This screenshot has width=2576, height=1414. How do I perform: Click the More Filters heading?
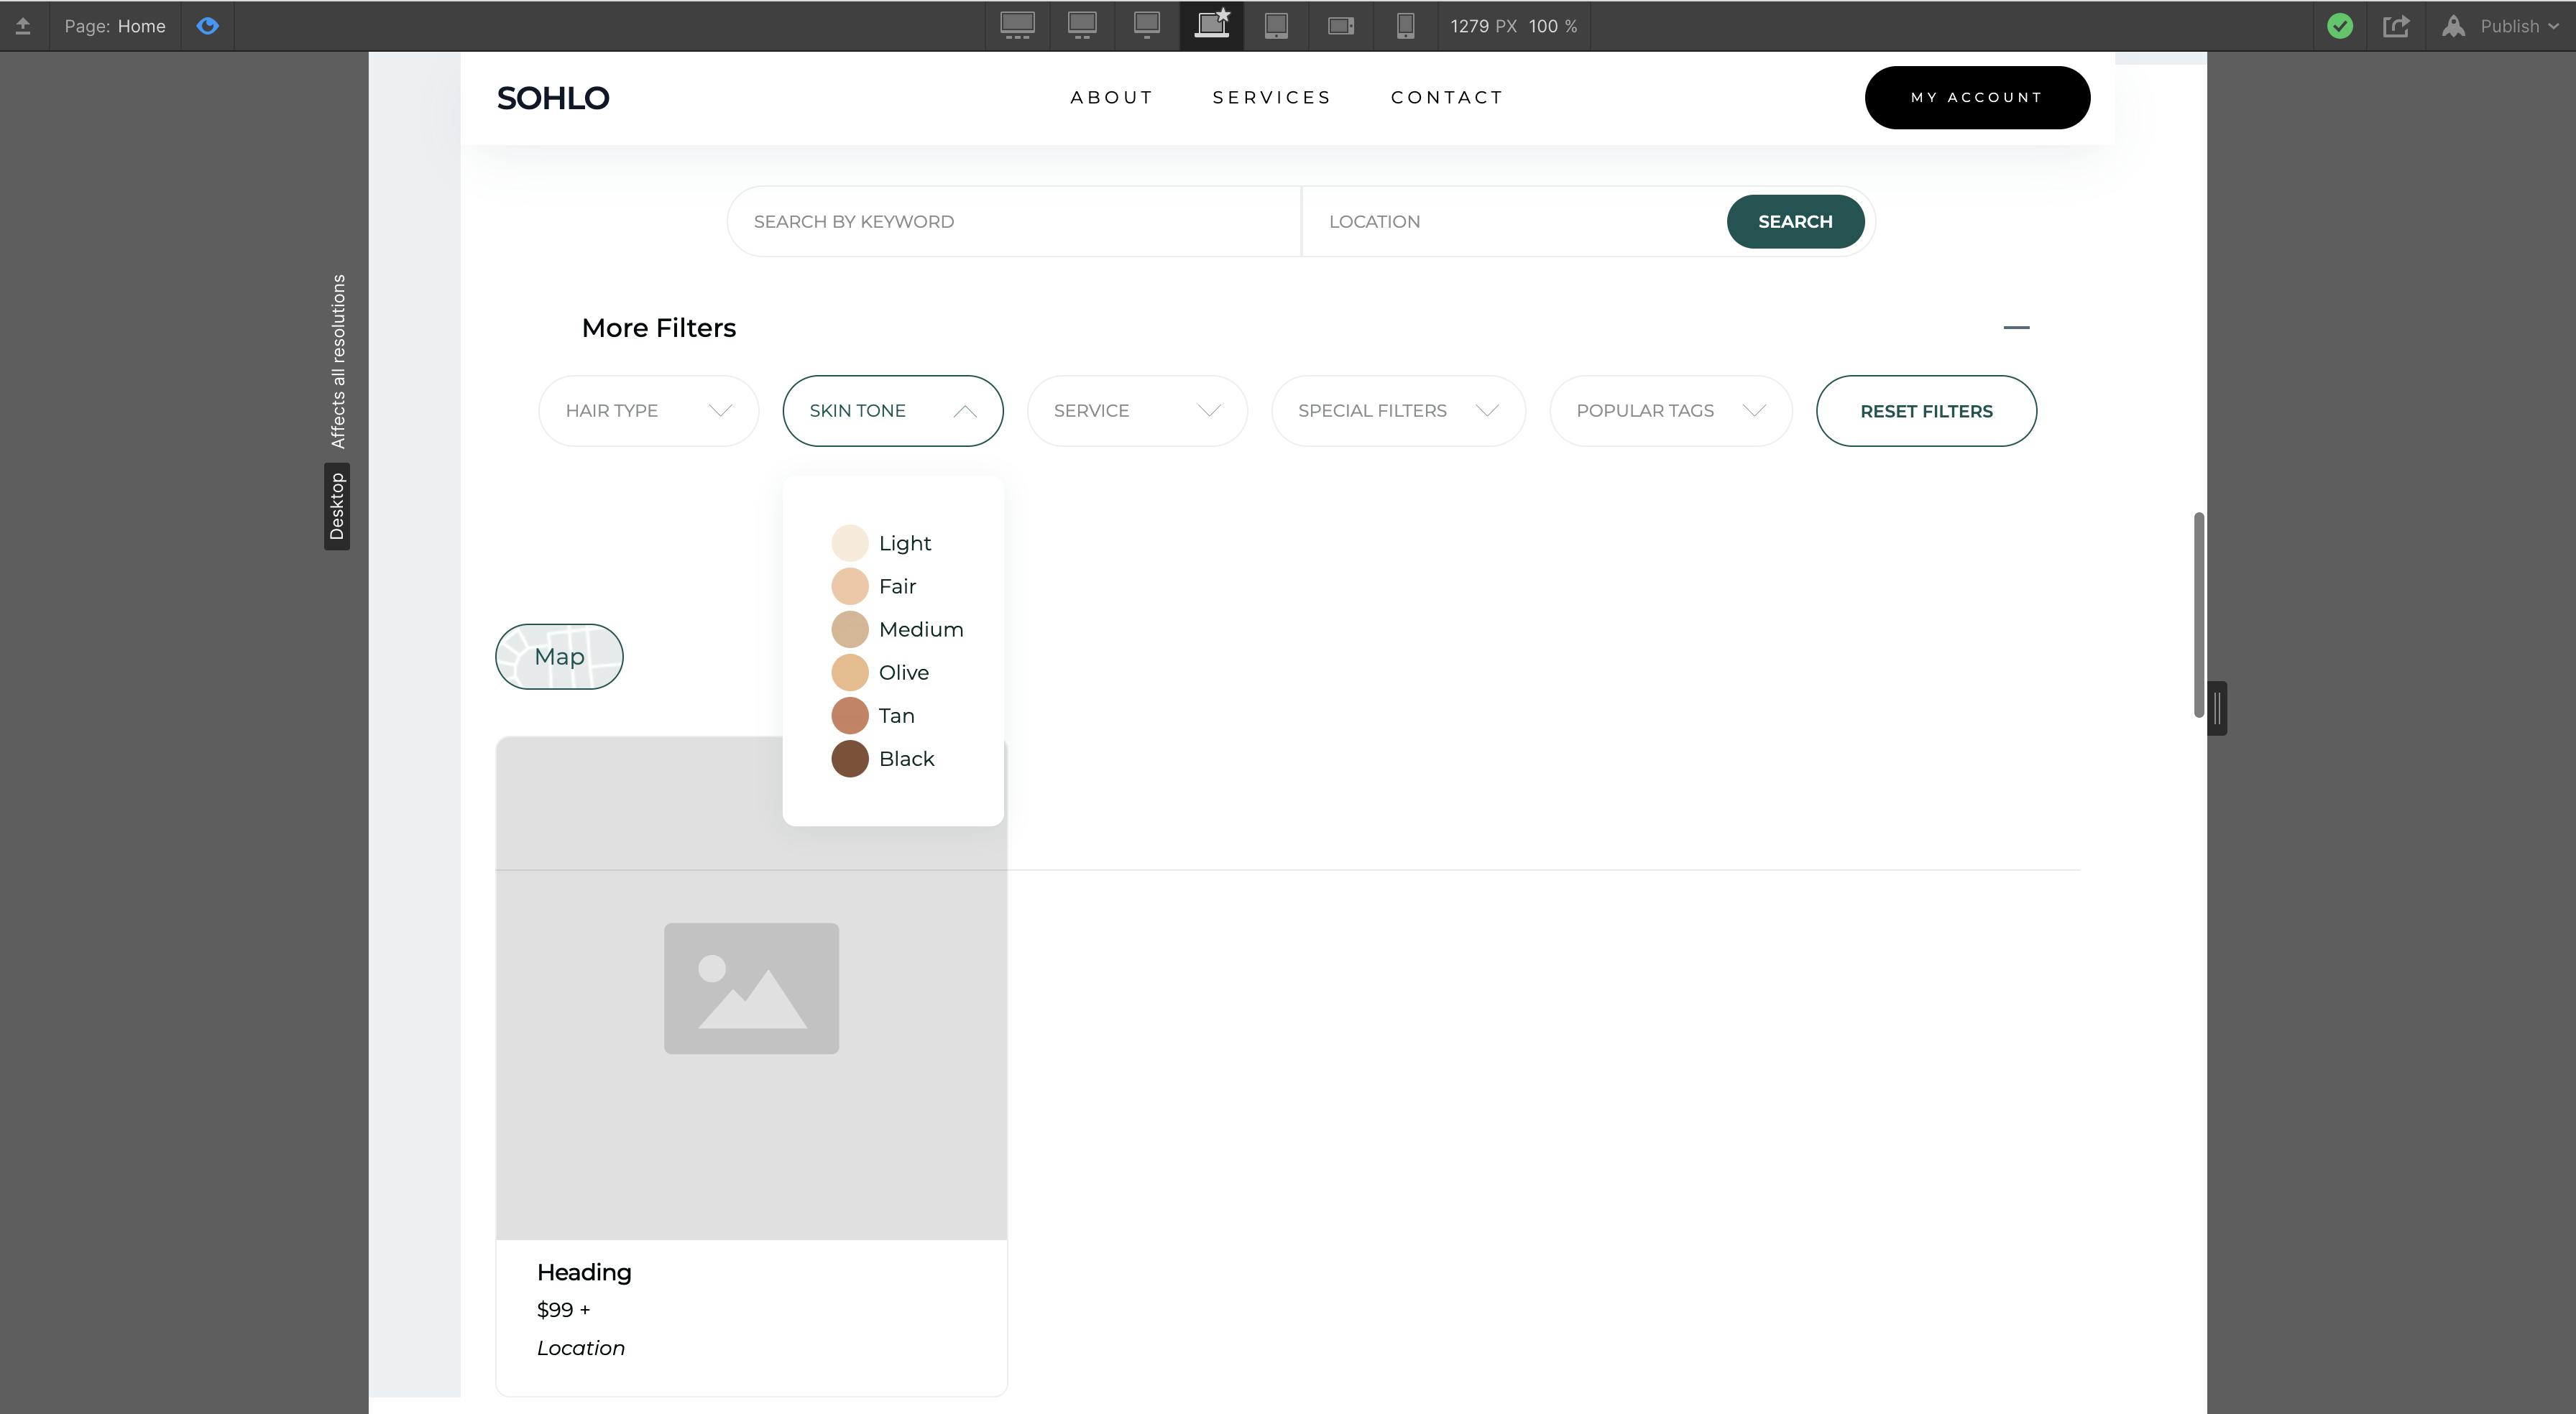point(658,328)
